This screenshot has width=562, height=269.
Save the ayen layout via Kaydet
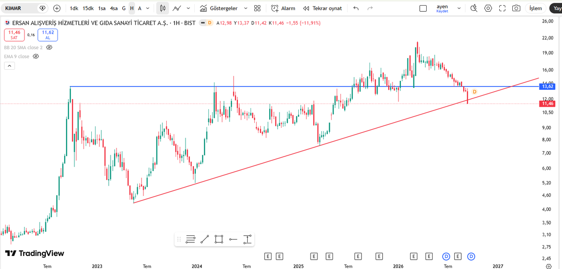[x=442, y=11]
